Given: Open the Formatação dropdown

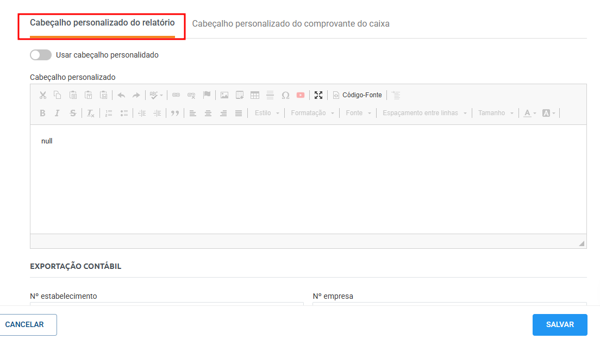Looking at the screenshot, I should [312, 113].
